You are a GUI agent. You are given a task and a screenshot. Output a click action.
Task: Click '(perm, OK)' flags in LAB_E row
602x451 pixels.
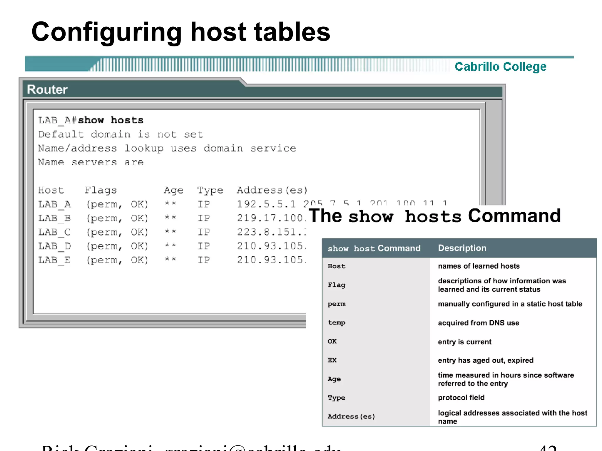117,260
